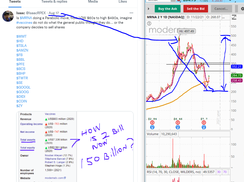Viewport: 244px width, 182px height.
Task: Click the D: 11/22/21 date field
Action: coord(195,17)
